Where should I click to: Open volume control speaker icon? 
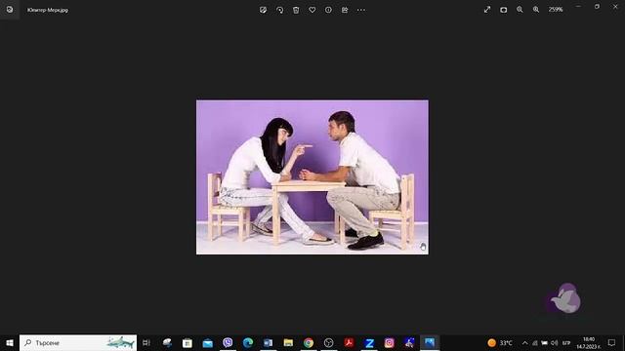click(x=554, y=343)
